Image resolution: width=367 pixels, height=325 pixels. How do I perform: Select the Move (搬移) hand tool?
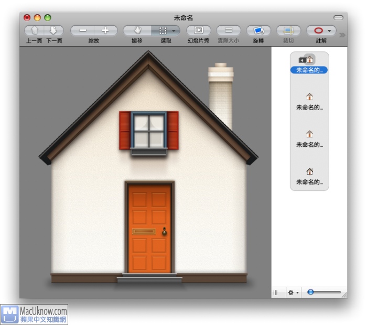tap(137, 30)
